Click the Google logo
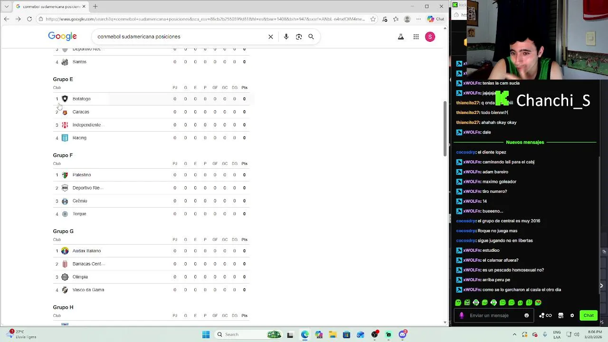608x342 pixels. point(62,37)
